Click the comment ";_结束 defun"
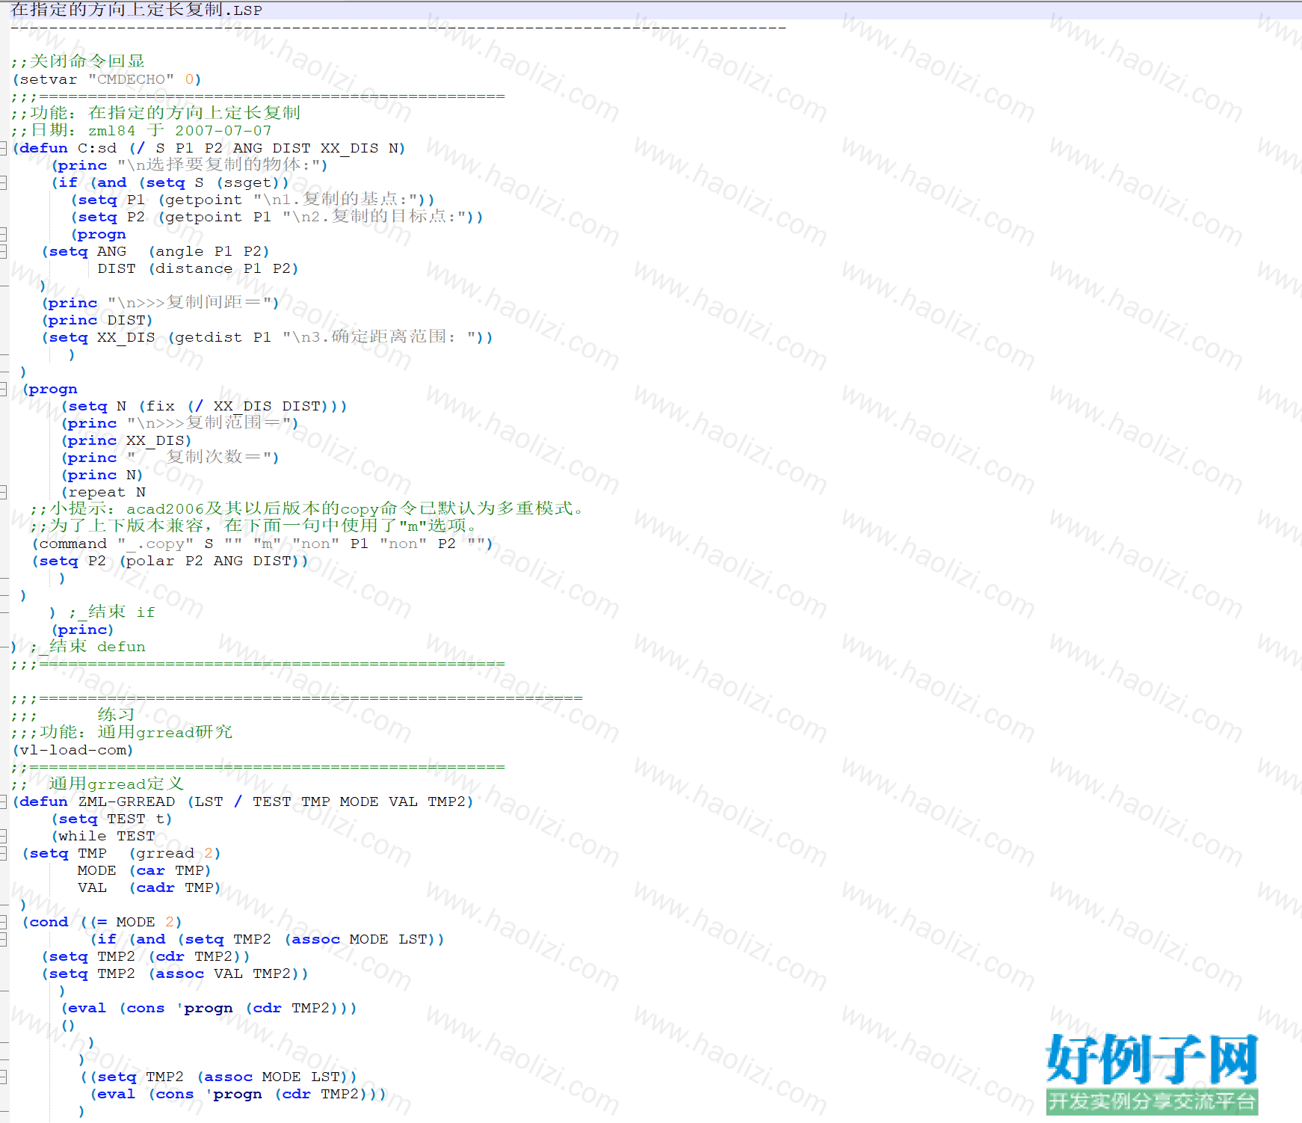The width and height of the screenshot is (1302, 1123). tap(87, 647)
